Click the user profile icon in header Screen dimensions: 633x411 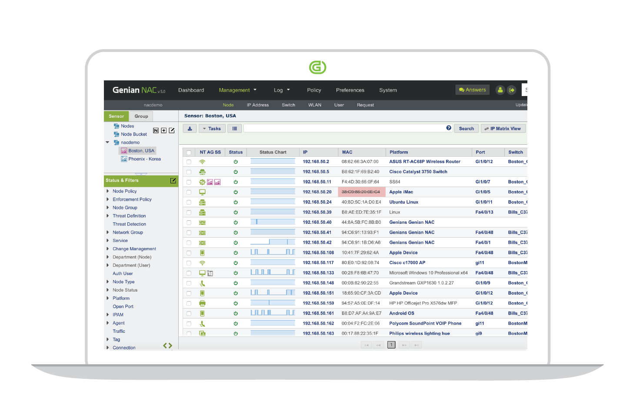click(500, 90)
